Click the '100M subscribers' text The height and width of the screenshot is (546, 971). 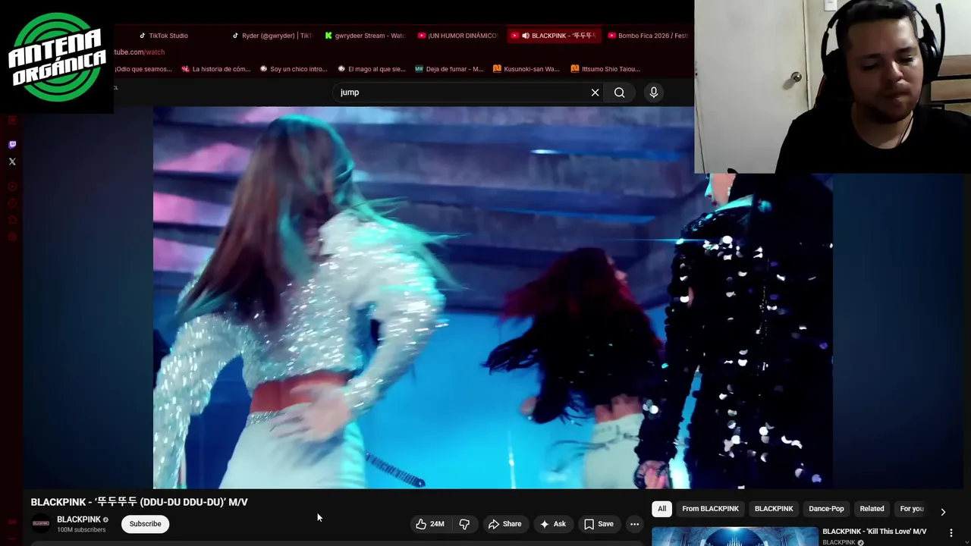coord(81,530)
